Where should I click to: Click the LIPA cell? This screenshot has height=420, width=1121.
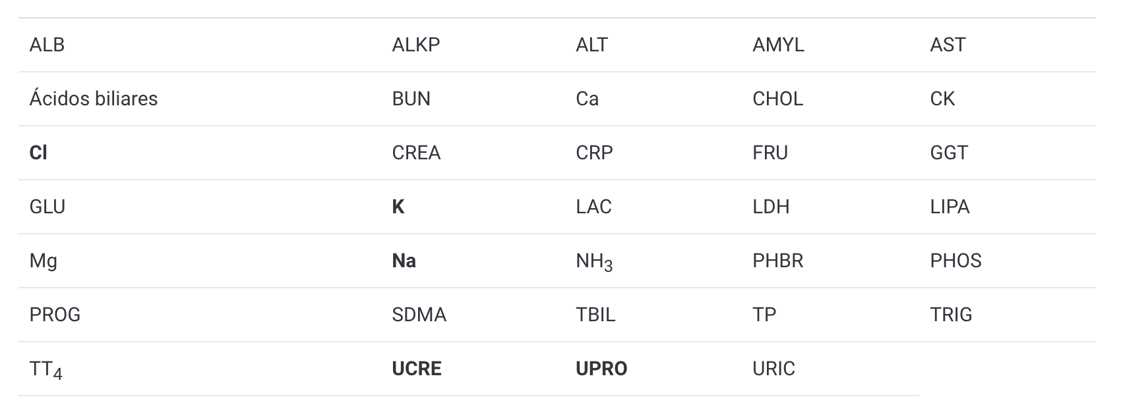click(x=950, y=207)
